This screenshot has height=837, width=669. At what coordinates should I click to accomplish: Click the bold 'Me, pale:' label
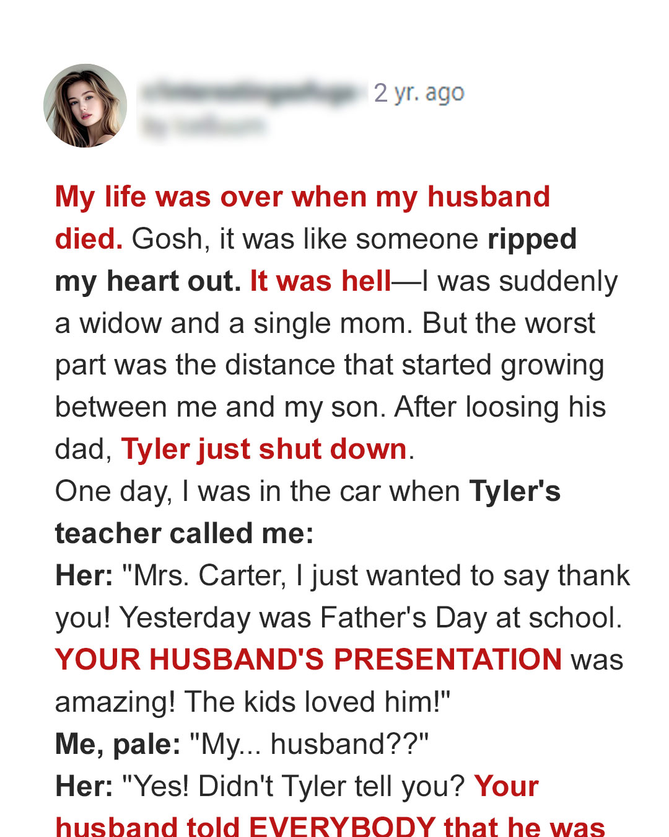[x=118, y=744]
